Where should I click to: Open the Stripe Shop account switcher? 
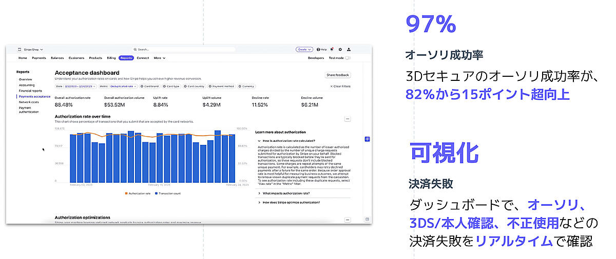click(30, 50)
